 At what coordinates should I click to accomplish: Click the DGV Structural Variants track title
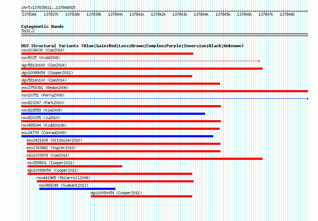[x=133, y=46]
